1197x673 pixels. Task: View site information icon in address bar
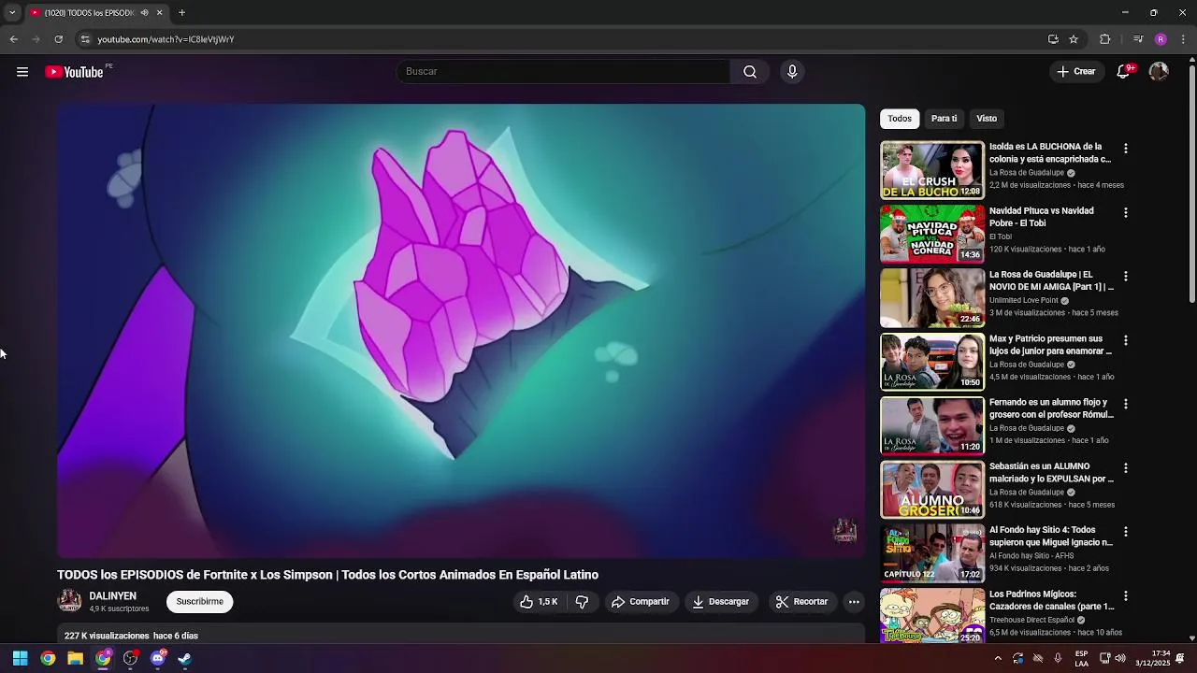[85, 39]
